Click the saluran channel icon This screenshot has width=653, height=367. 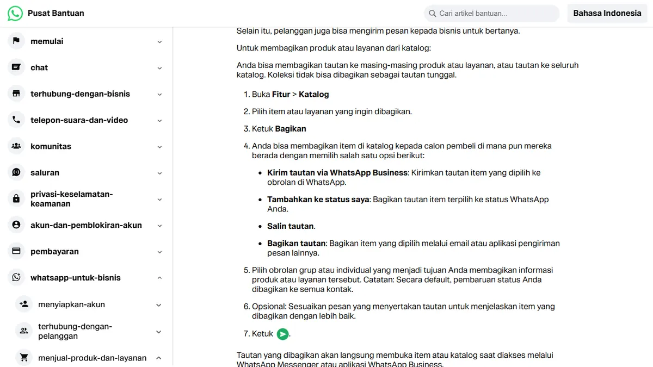(16, 172)
